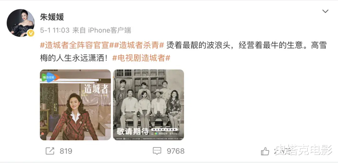Open hashtag #造城者杀青#
This screenshot has width=338, height=163.
140,45
